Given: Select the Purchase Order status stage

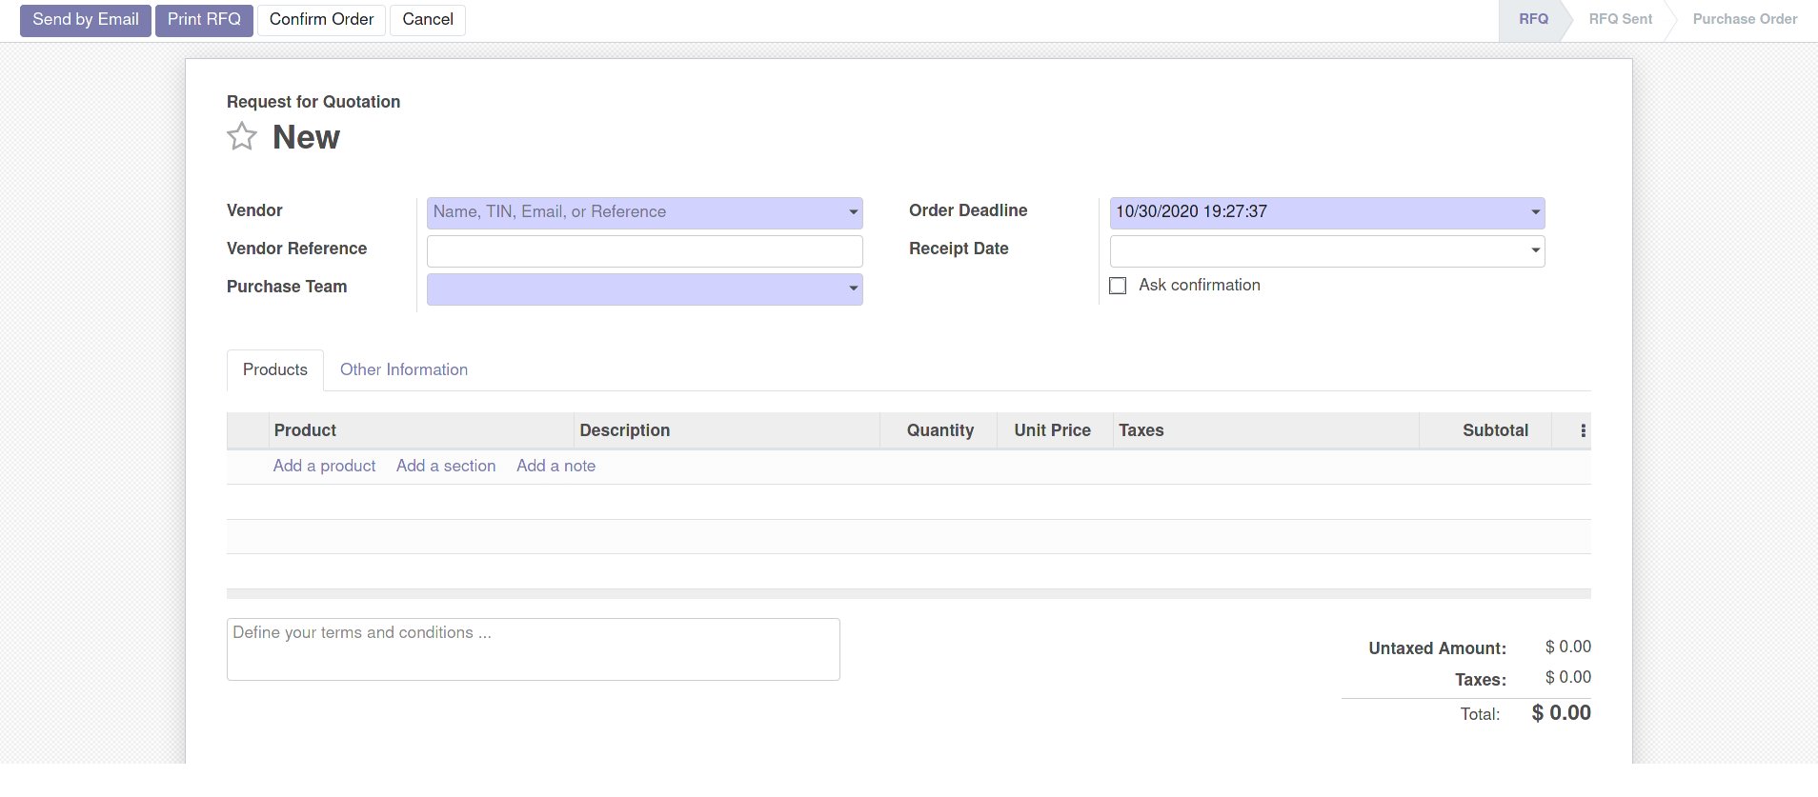Looking at the screenshot, I should click(1744, 19).
